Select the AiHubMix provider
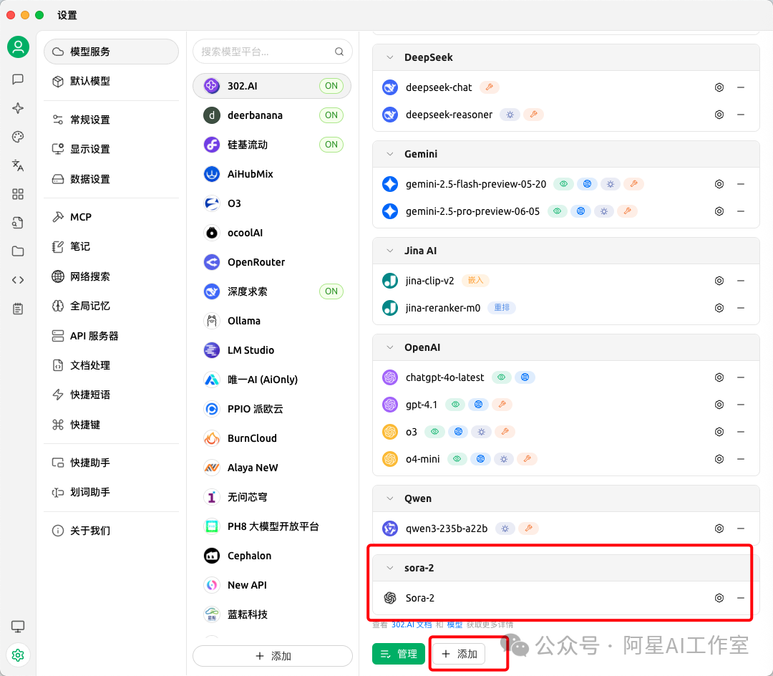The image size is (773, 676). pos(272,173)
